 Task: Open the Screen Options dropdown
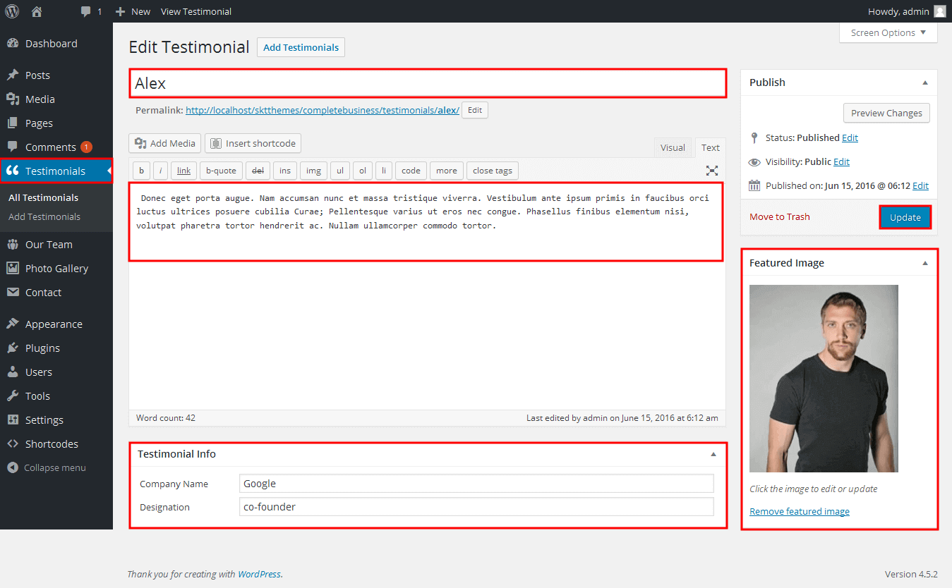click(888, 33)
